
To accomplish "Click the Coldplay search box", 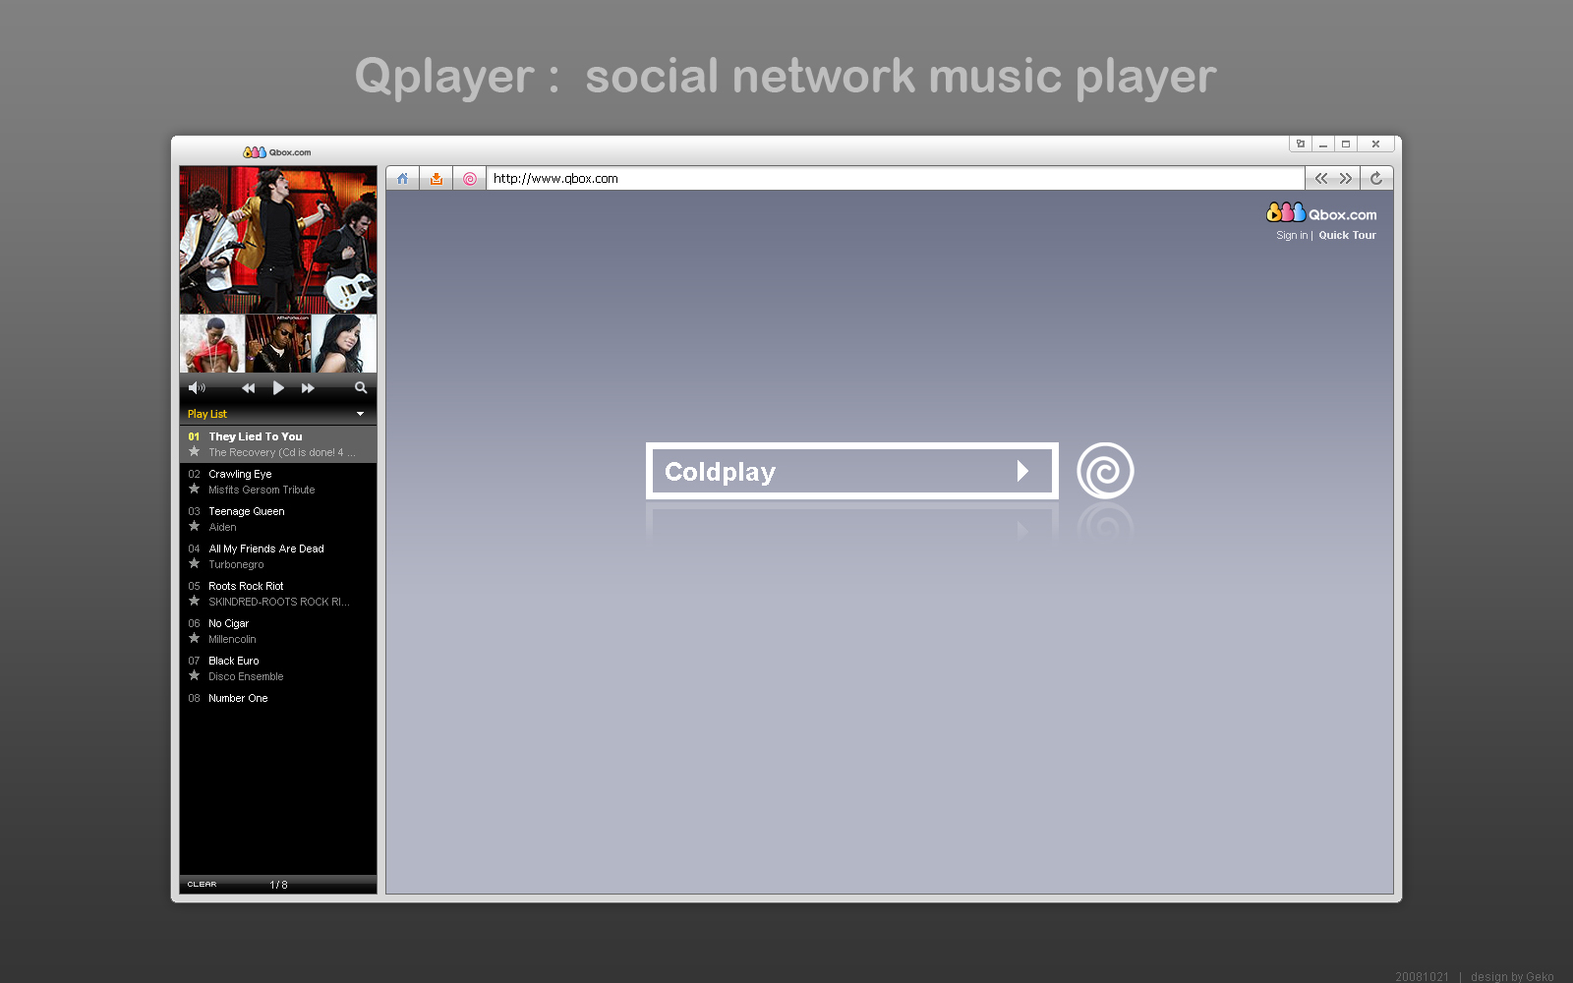I will (851, 471).
